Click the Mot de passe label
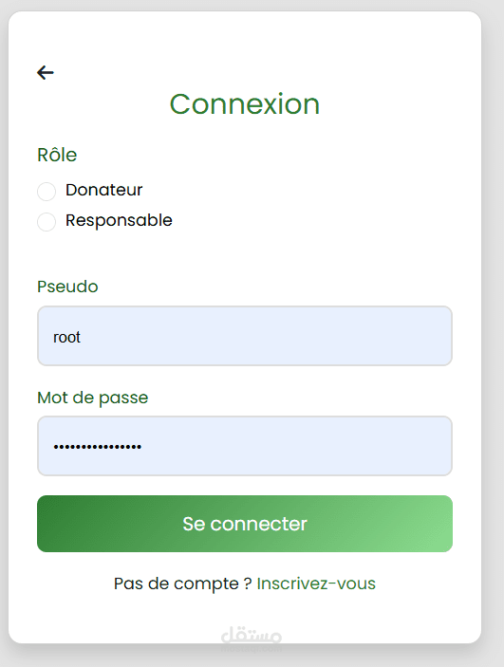Image resolution: width=504 pixels, height=667 pixels. 93,398
